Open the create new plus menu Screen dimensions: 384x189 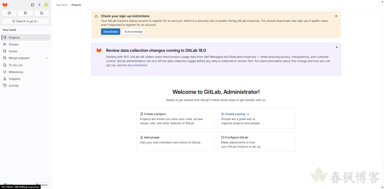coord(39,4)
